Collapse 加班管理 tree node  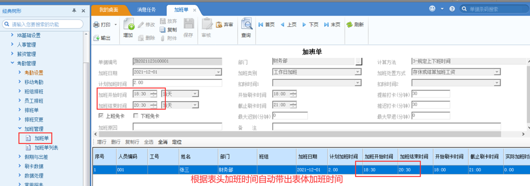pos(20,128)
